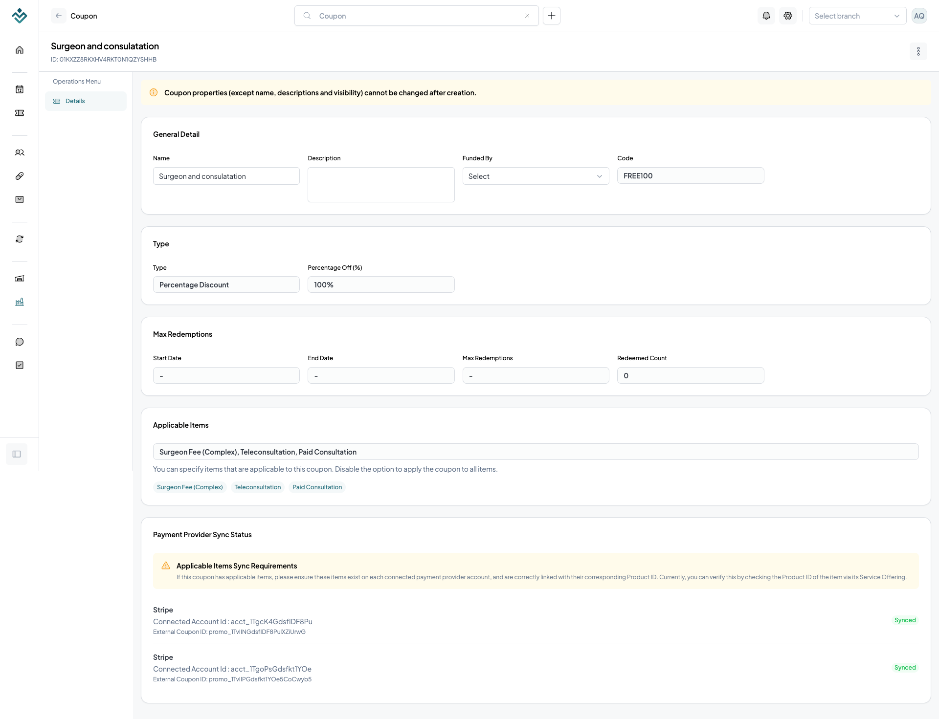Click the plus add button
939x719 pixels.
click(552, 16)
